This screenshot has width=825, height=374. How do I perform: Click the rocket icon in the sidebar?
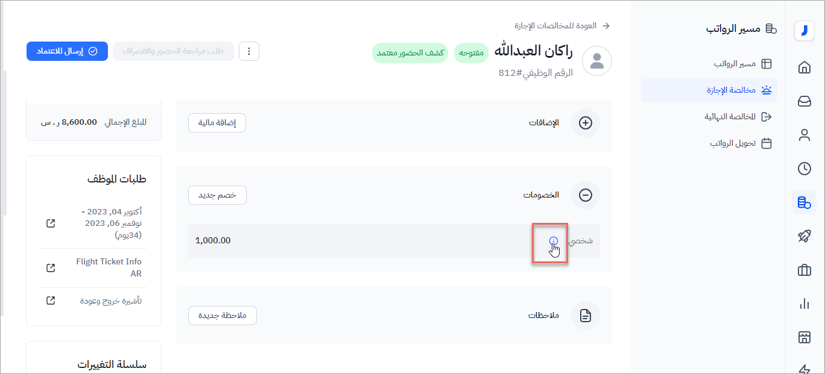coord(804,236)
